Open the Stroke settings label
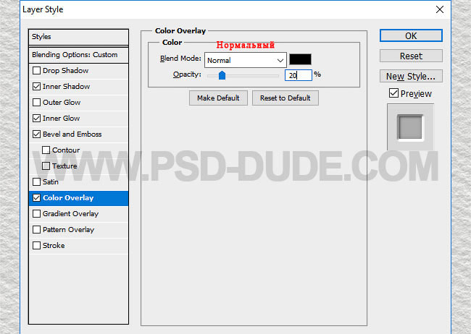Viewport: 471px width, 334px height. click(54, 245)
